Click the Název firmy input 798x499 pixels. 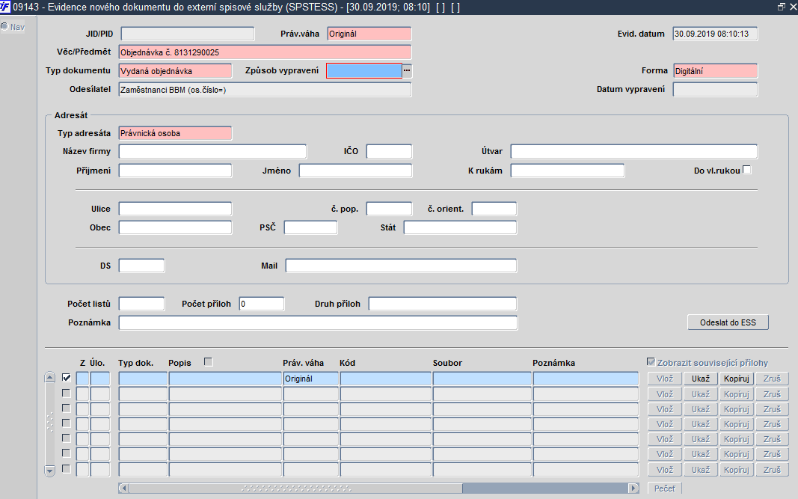point(212,152)
